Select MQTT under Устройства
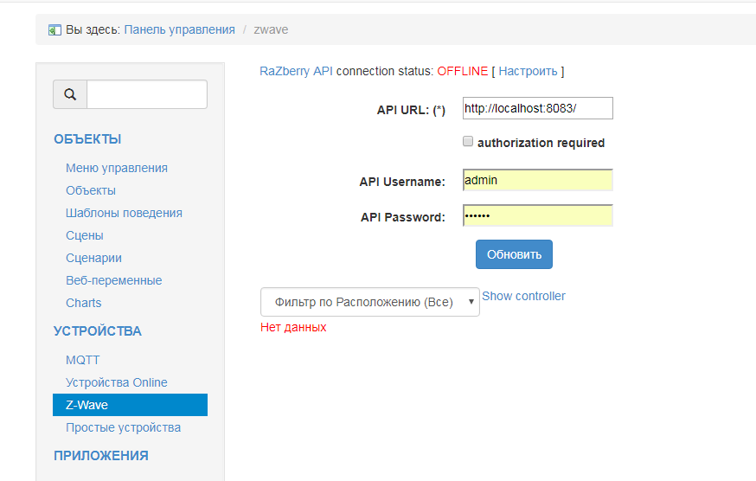Image resolution: width=756 pixels, height=481 pixels. click(x=83, y=360)
